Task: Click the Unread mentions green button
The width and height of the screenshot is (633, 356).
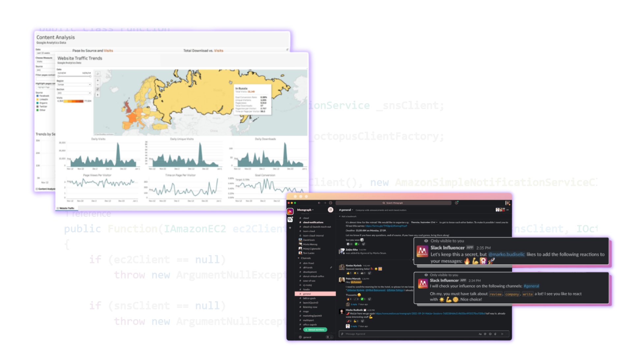Action: coord(315,330)
